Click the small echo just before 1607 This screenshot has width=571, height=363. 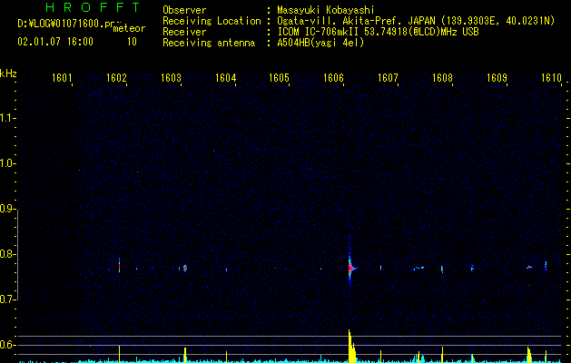(x=380, y=268)
